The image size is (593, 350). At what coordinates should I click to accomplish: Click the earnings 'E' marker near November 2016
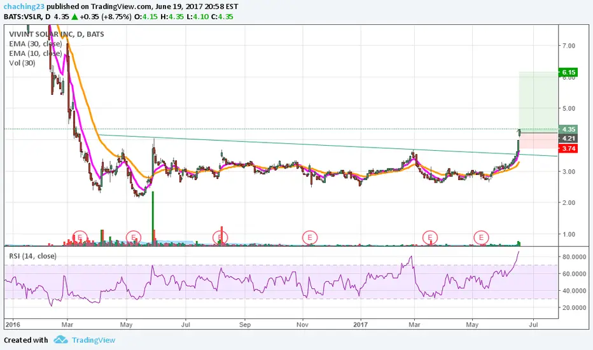tap(310, 237)
